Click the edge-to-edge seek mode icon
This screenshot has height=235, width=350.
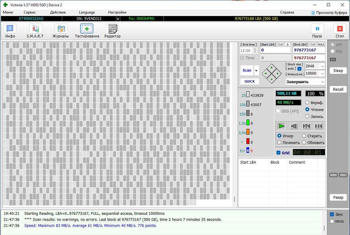[318, 126]
